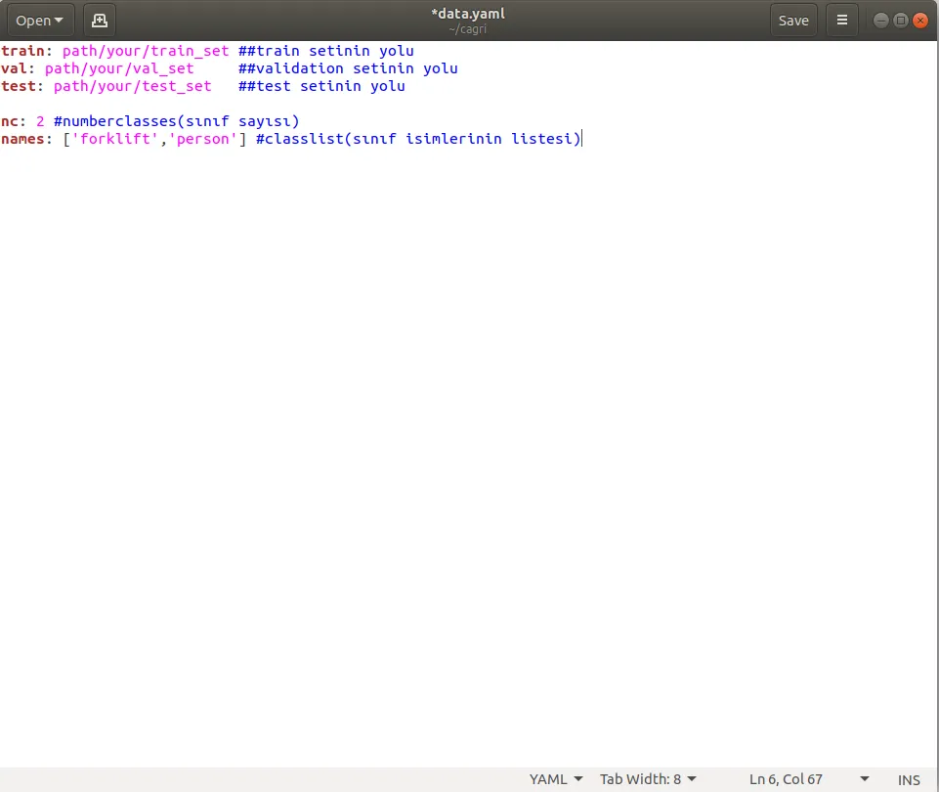The height and width of the screenshot is (792, 939).
Task: Click the *data.yaml window title
Action: click(467, 14)
